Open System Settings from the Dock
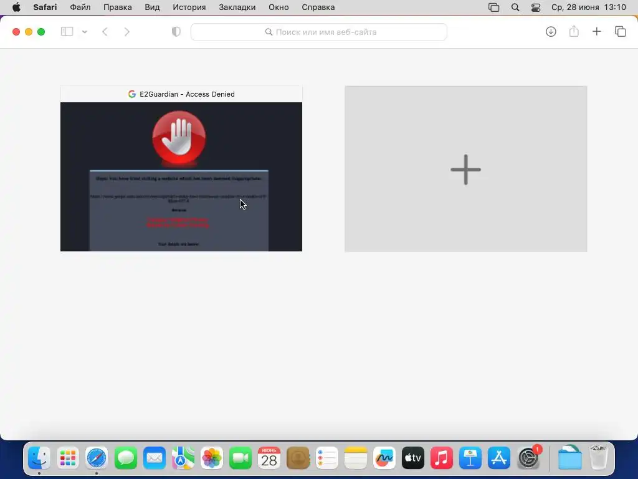Screen dimensions: 638x479 pos(528,458)
